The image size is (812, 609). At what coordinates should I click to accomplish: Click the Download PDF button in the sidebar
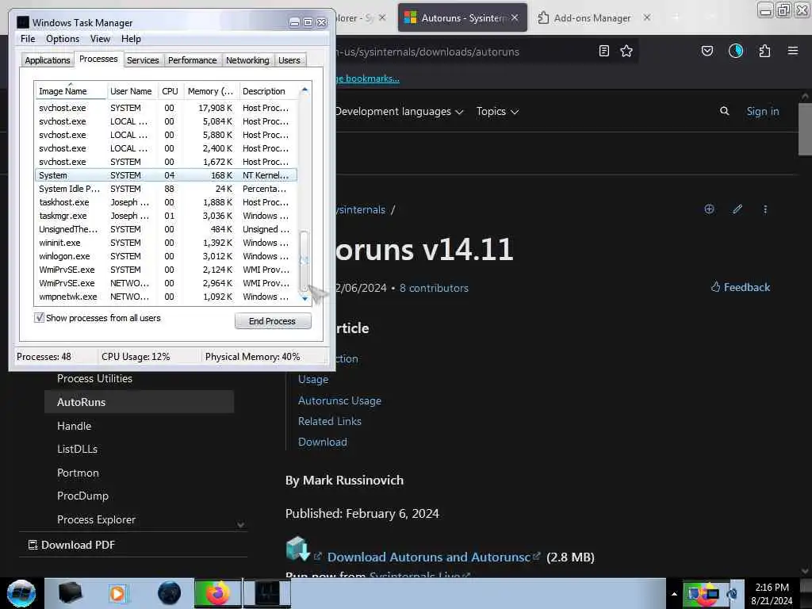(71, 545)
